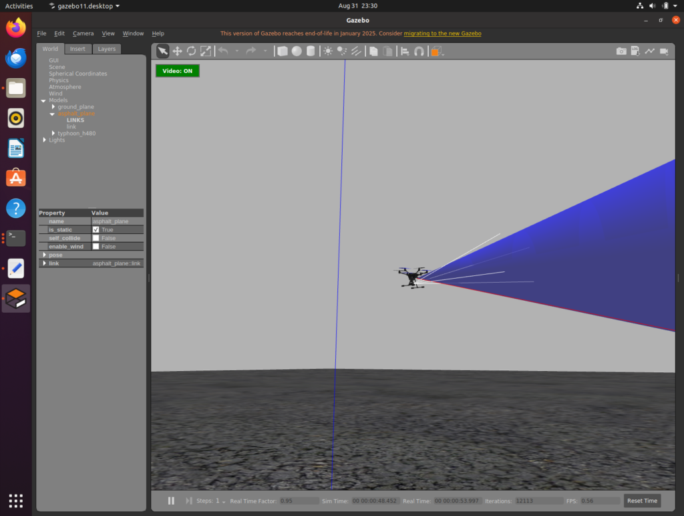Take a screenshot with camera icon

point(621,51)
